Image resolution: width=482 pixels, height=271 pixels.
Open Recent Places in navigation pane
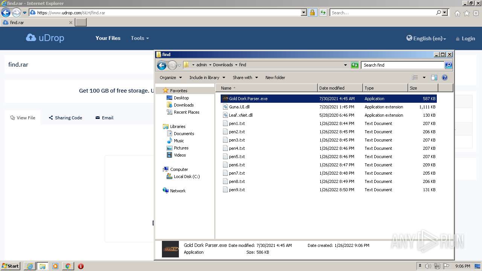point(186,112)
